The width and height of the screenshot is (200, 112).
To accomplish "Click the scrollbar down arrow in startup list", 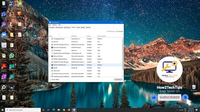I will pyautogui.click(x=123, y=76).
